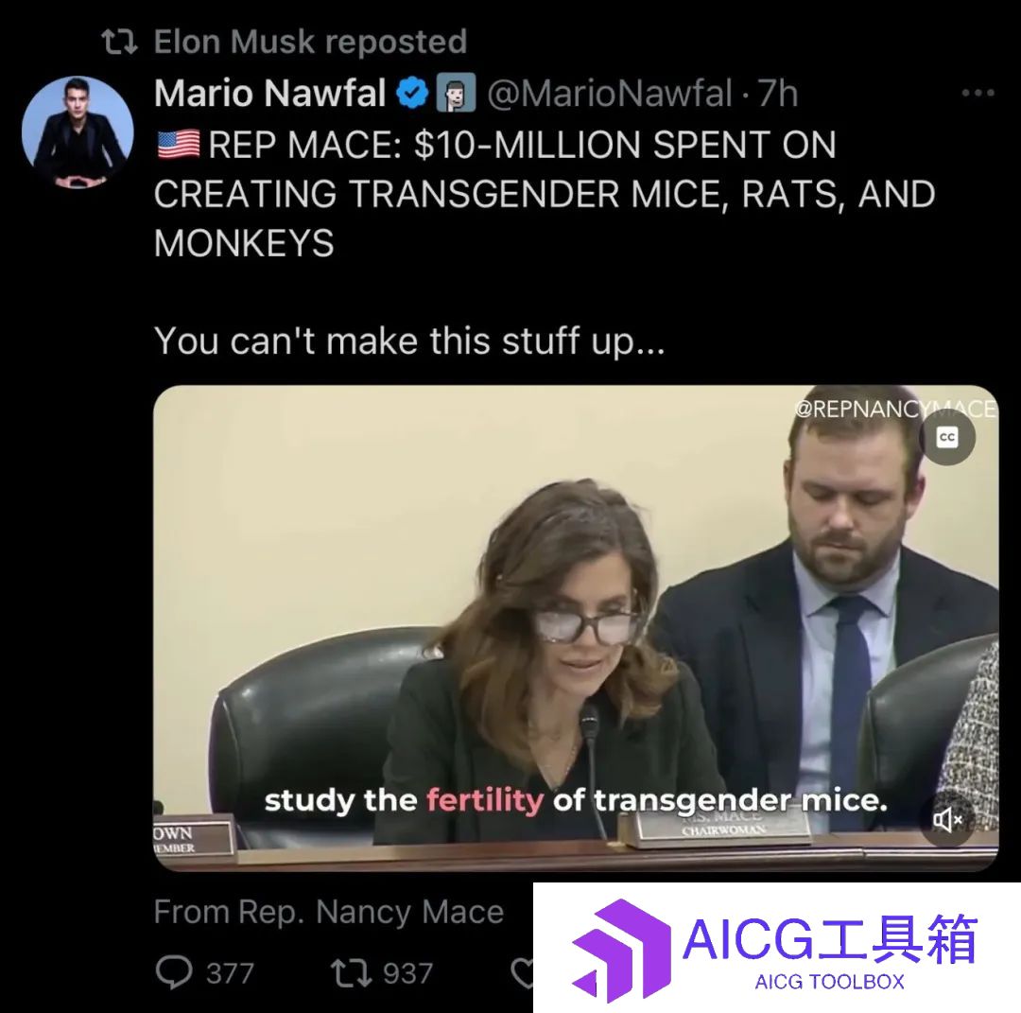Click the blue verified checkmark badge
The image size is (1021, 1013).
coord(413,93)
